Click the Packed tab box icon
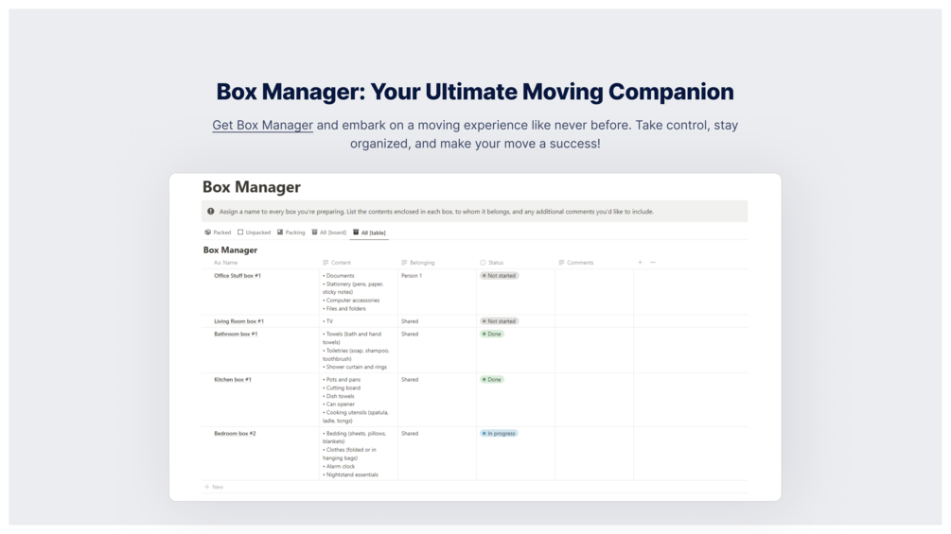Image resolution: width=951 pixels, height=534 pixels. point(207,232)
